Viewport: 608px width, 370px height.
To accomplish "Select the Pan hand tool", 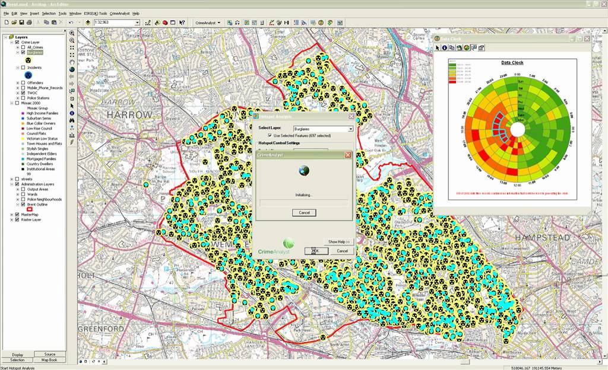I will [x=72, y=62].
